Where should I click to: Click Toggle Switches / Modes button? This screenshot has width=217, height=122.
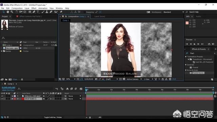pos(53,117)
